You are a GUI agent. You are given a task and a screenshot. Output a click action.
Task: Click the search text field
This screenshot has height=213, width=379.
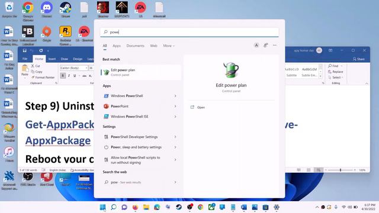(189, 32)
